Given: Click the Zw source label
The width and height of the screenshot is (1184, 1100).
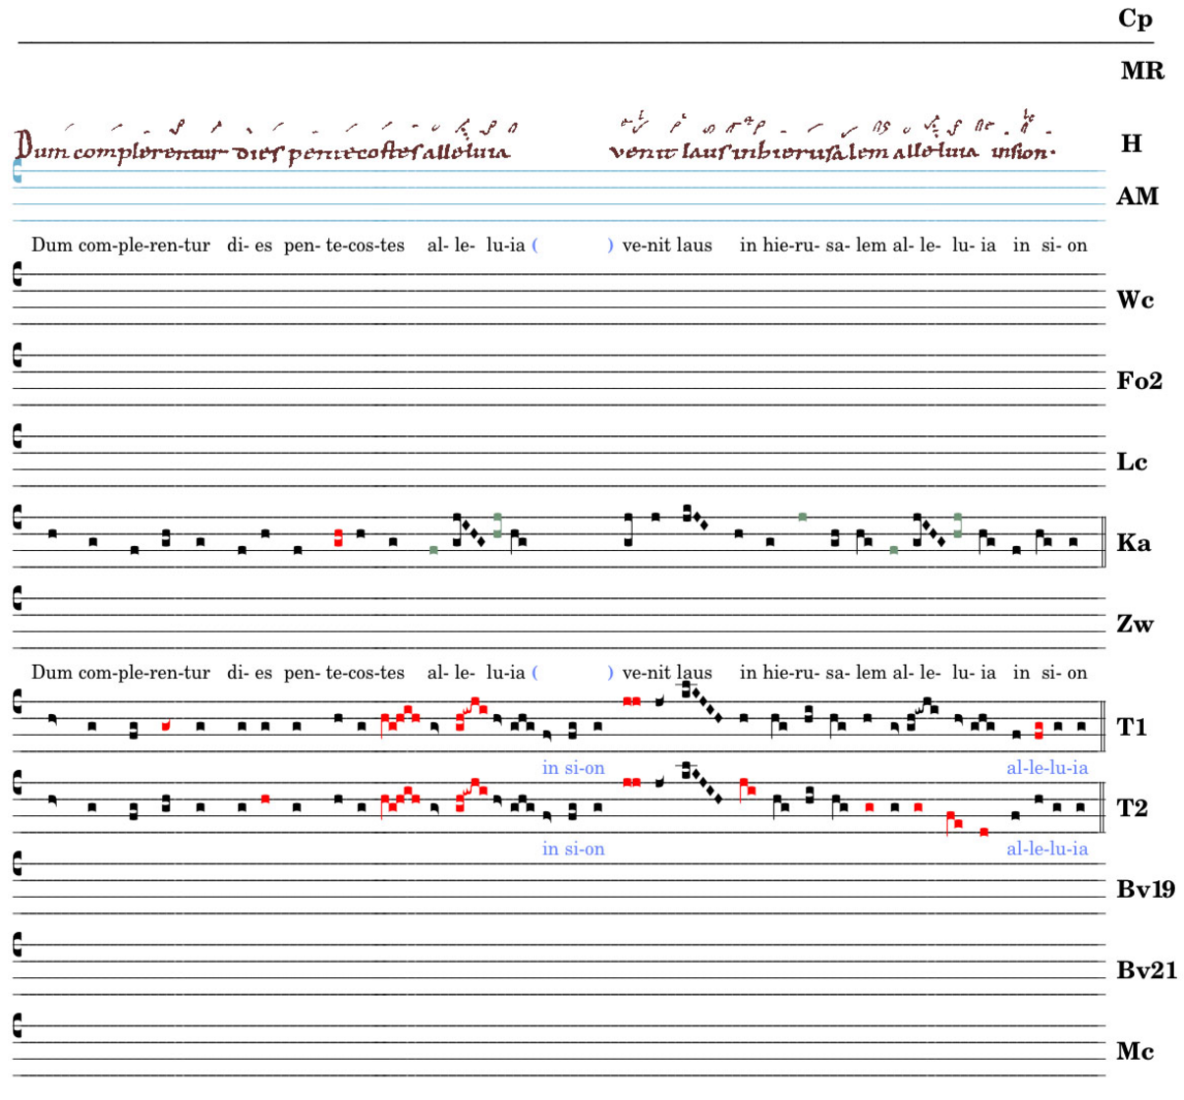Looking at the screenshot, I should click(x=1135, y=624).
